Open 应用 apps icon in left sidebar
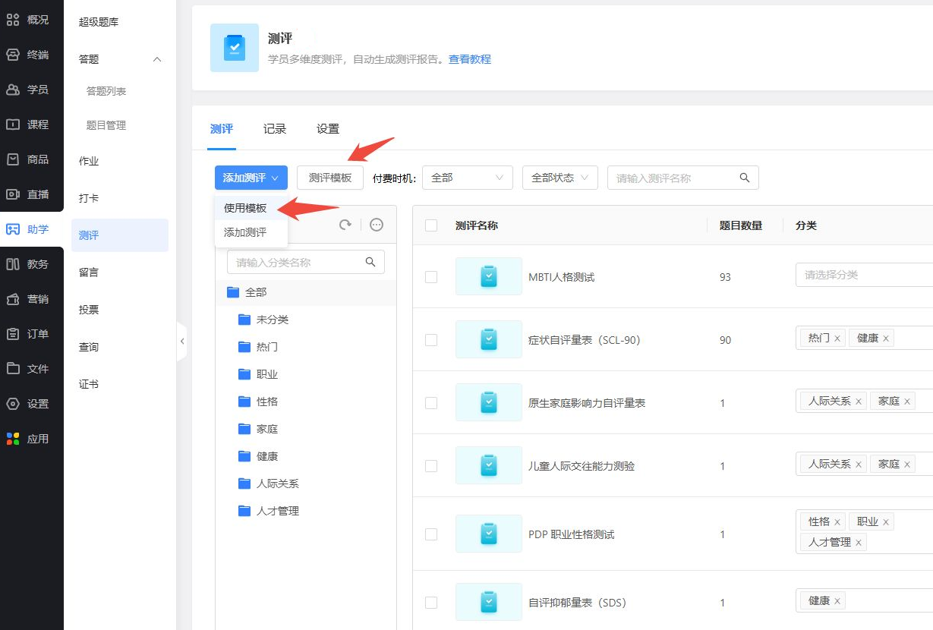 point(13,439)
